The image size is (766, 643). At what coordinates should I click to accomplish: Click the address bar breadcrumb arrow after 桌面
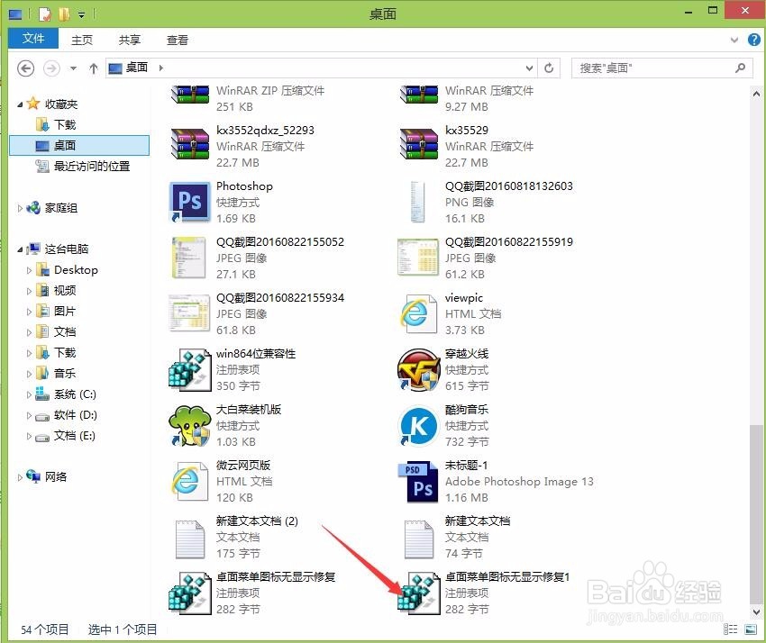160,68
